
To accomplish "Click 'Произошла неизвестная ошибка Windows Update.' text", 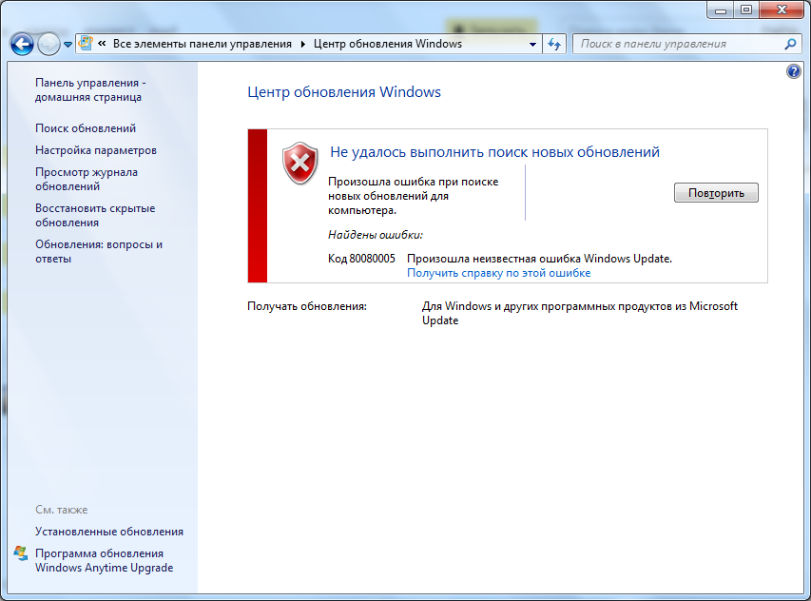I will [x=539, y=259].
